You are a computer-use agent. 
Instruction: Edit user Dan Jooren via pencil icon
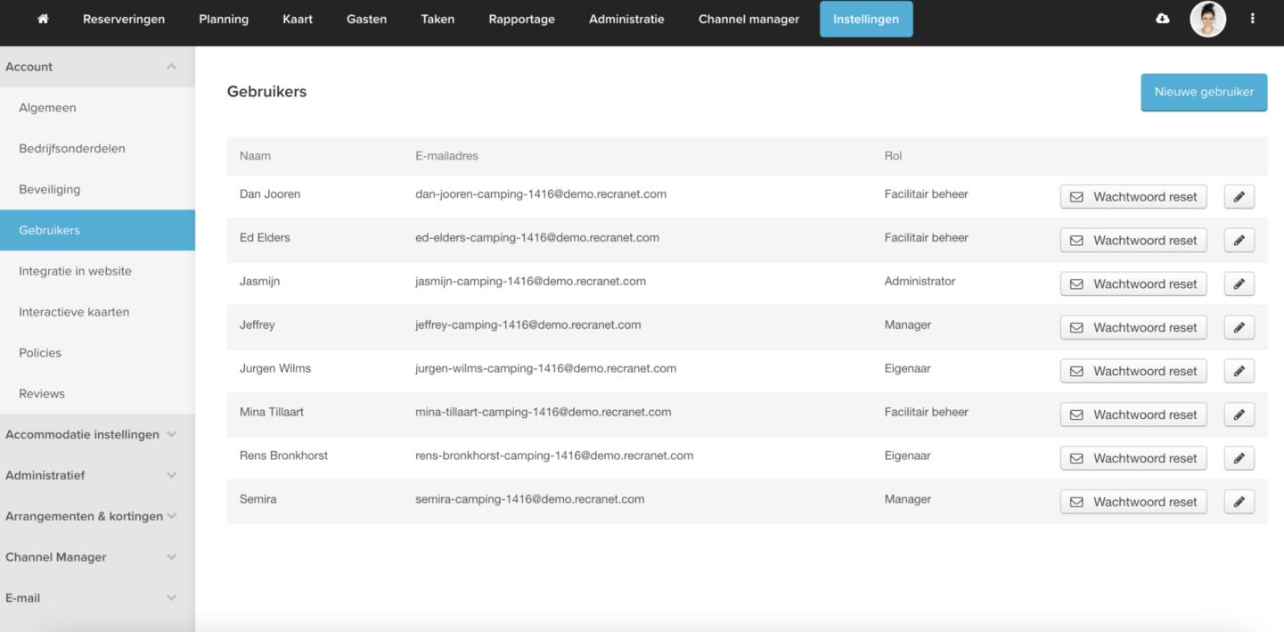click(1239, 197)
